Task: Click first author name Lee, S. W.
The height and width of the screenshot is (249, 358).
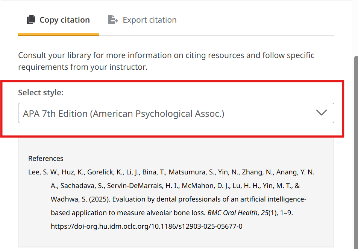Action: (x=43, y=172)
